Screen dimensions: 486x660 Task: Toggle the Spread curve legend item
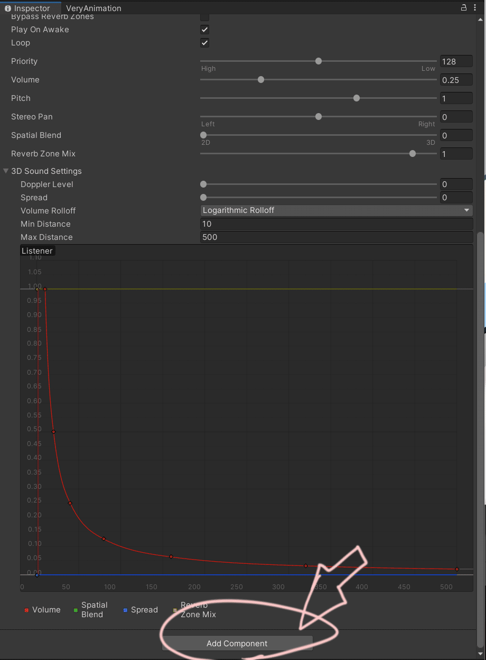141,610
